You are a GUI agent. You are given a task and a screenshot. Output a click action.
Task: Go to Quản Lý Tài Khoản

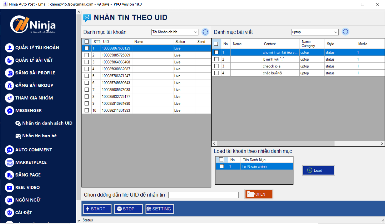(x=37, y=48)
